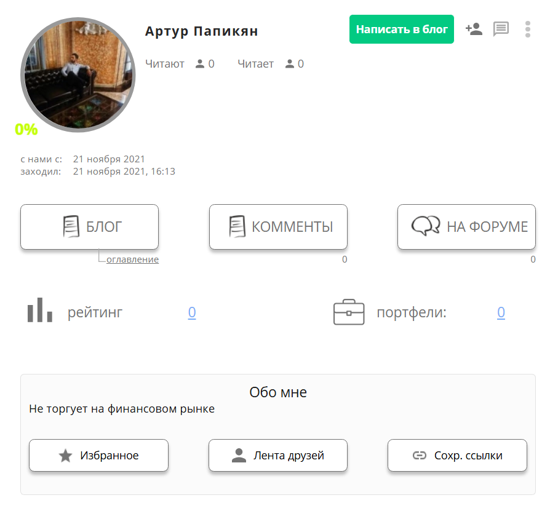Open Лента друзей friends feed
Image resolution: width=558 pixels, height=511 pixels.
(278, 456)
